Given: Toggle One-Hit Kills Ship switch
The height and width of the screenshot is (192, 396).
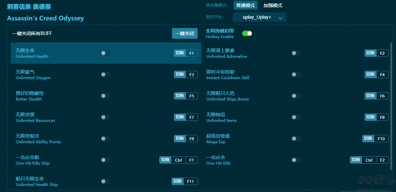Looking at the screenshot, I should click(106, 160).
